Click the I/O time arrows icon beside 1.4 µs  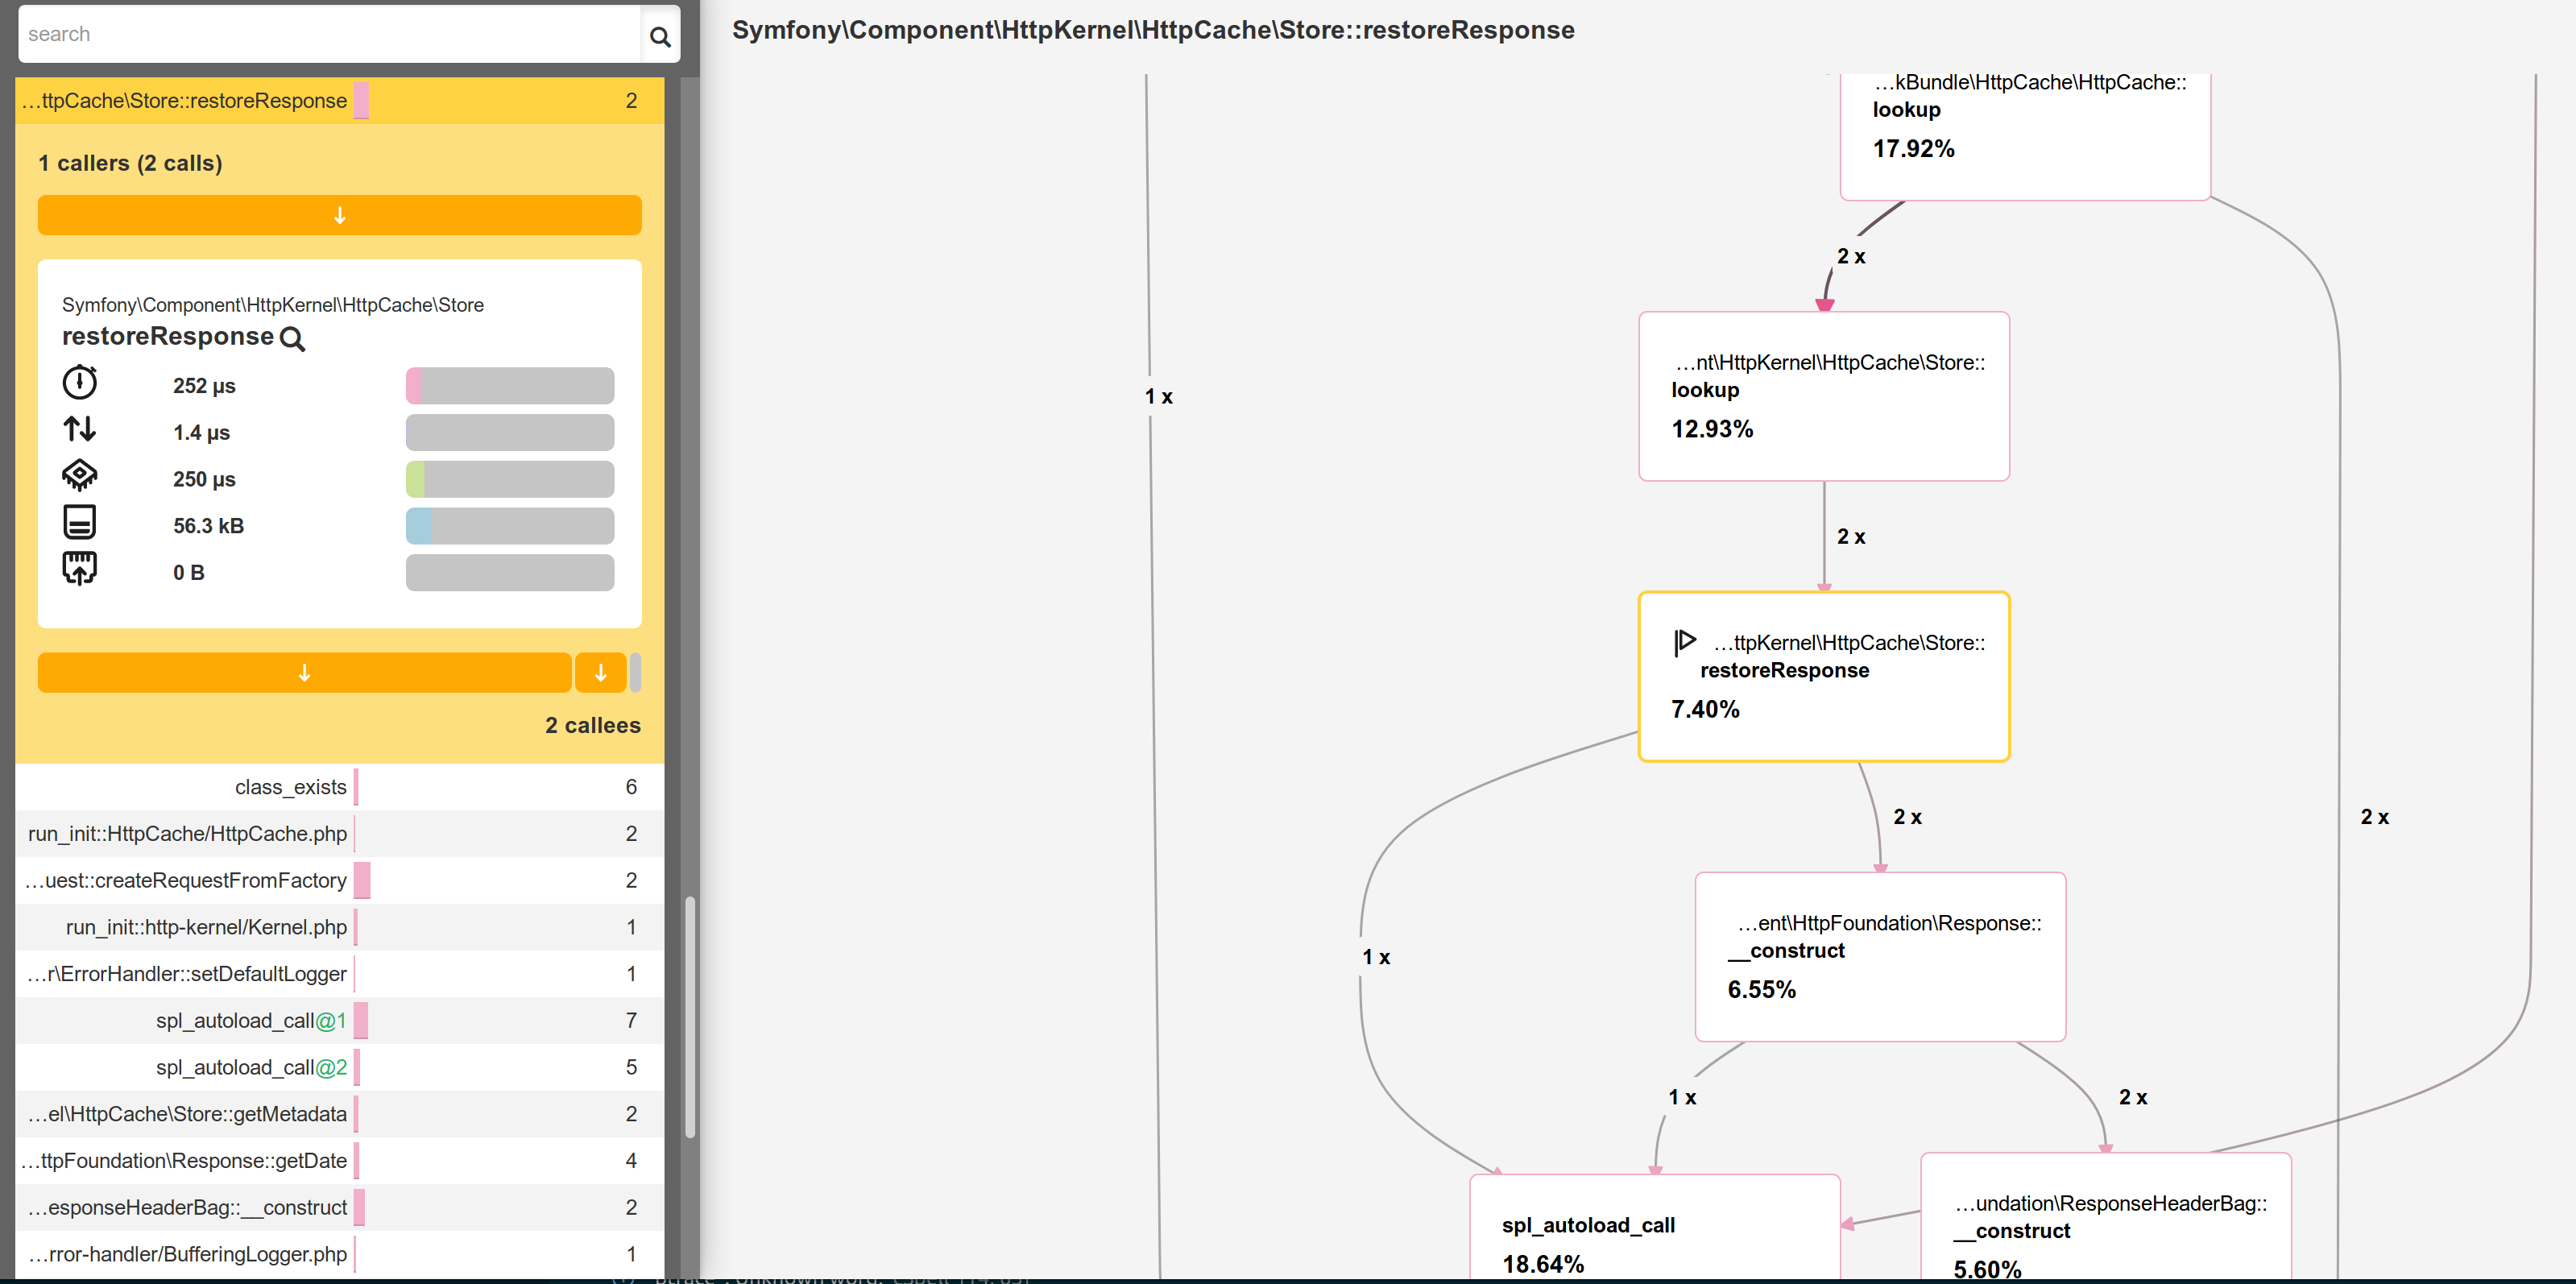(x=80, y=429)
